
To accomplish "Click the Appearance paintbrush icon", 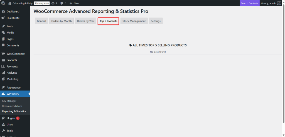I will tap(3, 87).
